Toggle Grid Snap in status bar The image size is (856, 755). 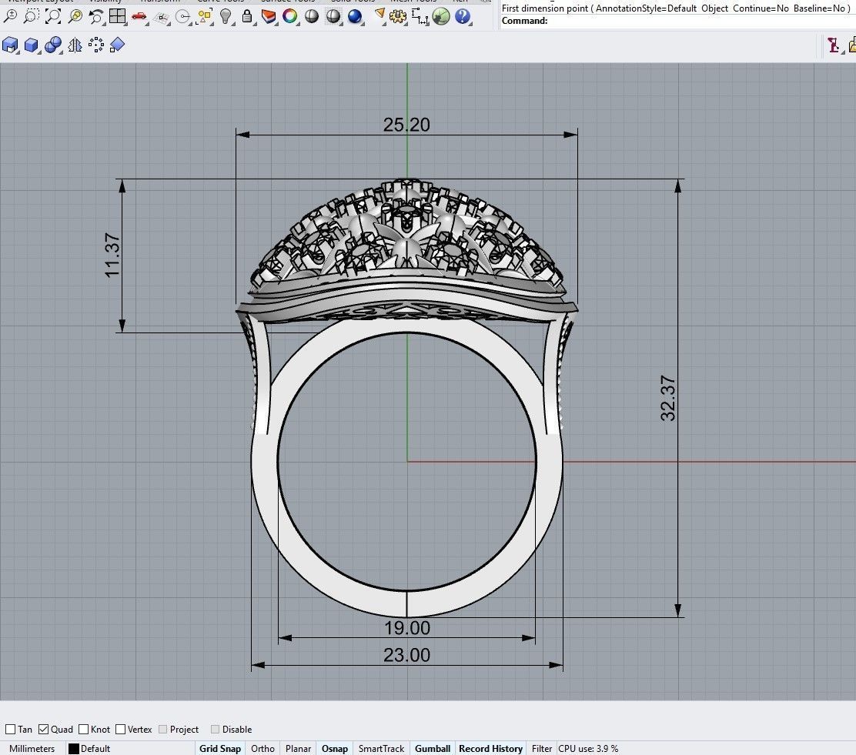click(220, 748)
